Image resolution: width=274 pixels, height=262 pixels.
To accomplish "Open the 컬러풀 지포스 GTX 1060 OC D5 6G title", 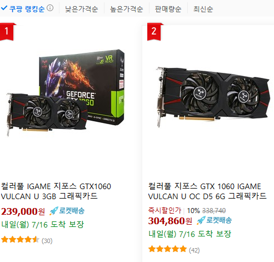I will (x=207, y=191).
